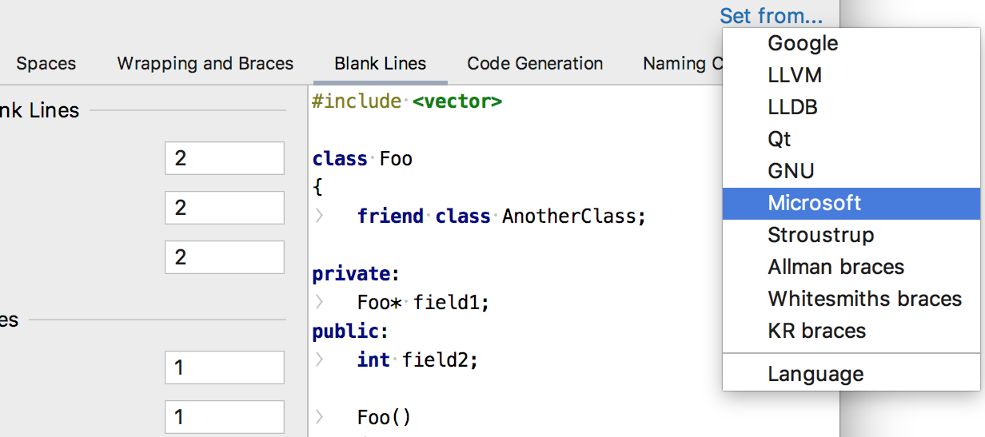Pick LLDB from the predefined styles
The width and height of the screenshot is (985, 437).
(792, 107)
